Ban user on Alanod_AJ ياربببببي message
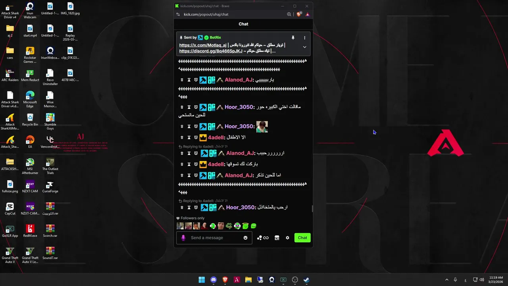This screenshot has height=286, width=508. tap(196, 80)
